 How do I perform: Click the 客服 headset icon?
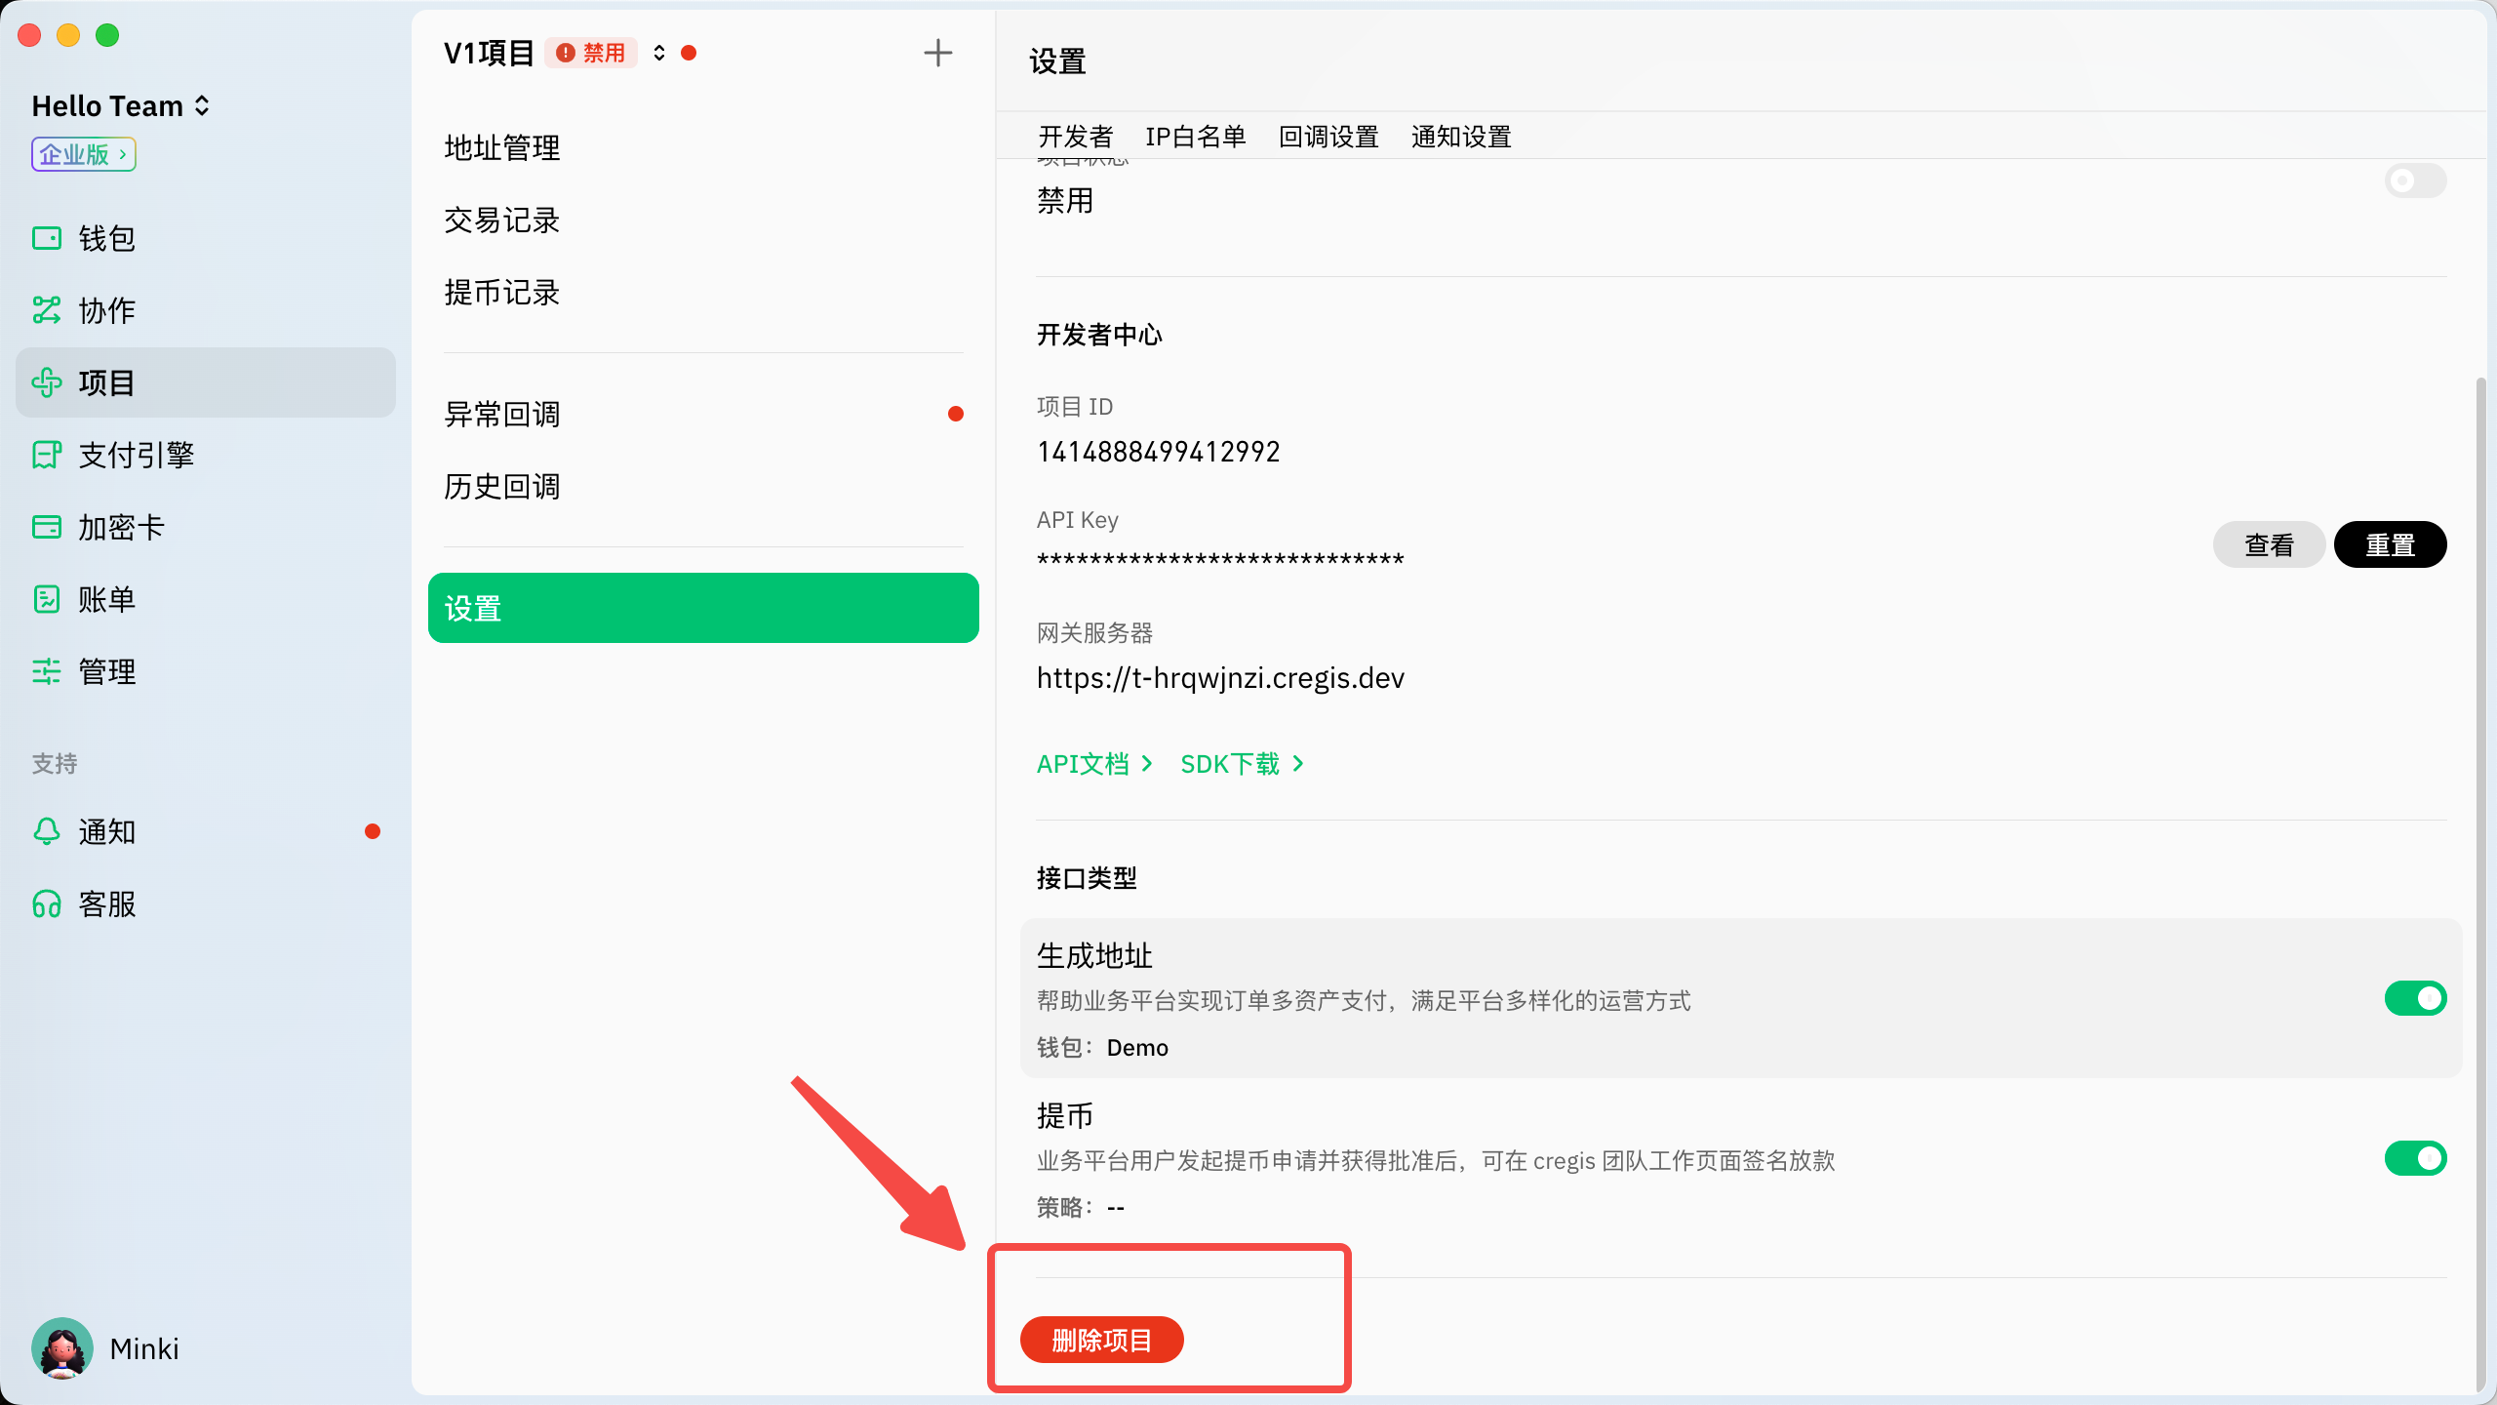[x=46, y=903]
